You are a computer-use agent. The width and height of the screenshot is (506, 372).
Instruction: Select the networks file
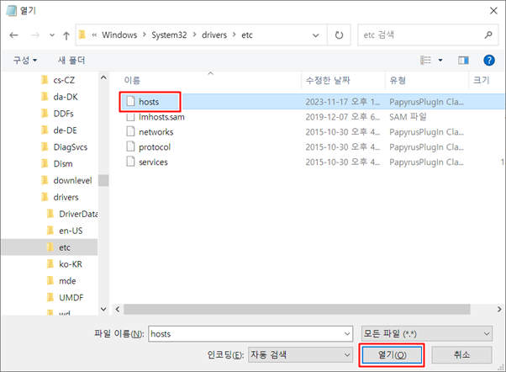[155, 132]
